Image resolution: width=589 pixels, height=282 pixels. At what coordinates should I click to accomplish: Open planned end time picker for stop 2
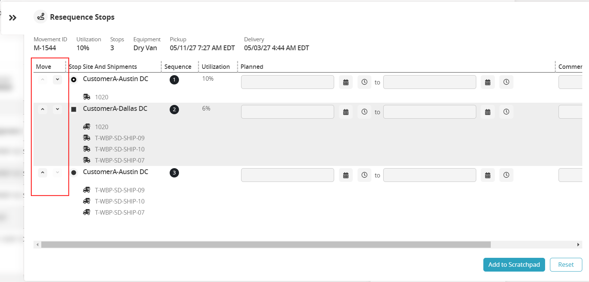coord(506,112)
